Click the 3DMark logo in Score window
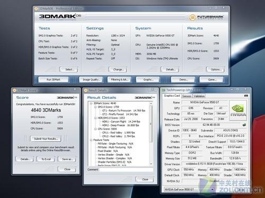Image resolution: width=265 pixels, height=198 pixels. (67, 98)
